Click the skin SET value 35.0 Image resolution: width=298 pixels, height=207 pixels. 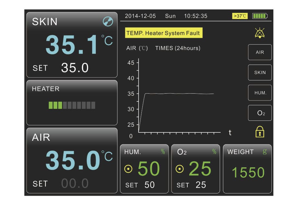click(75, 68)
